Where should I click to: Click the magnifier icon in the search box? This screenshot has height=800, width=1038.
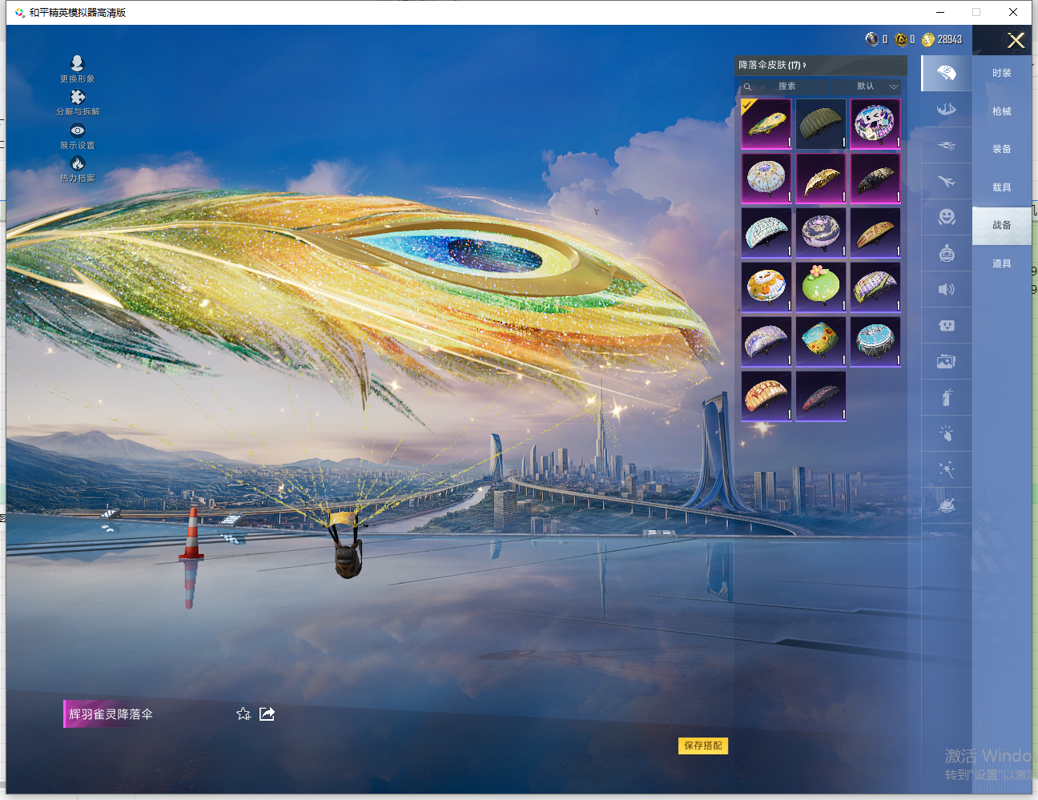click(747, 86)
